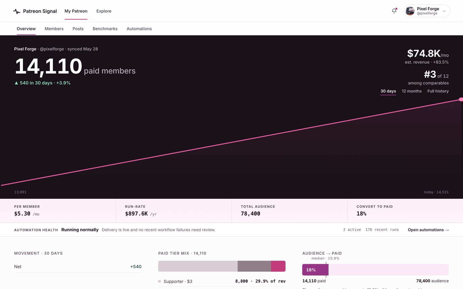This screenshot has width=463, height=289.
Task: Click the today · 14,531 chart label
Action: 436,192
